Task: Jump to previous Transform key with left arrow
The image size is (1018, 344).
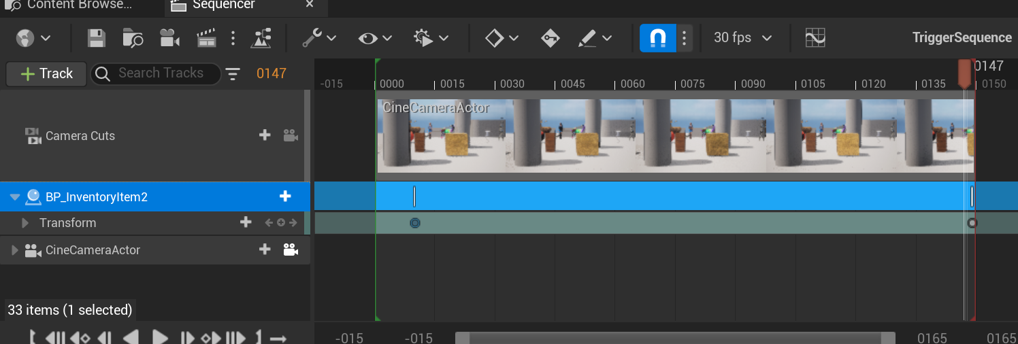Action: [x=269, y=222]
